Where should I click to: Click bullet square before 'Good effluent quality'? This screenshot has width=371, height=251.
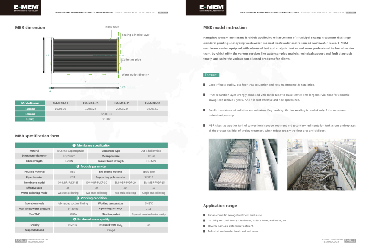[x=205, y=85]
